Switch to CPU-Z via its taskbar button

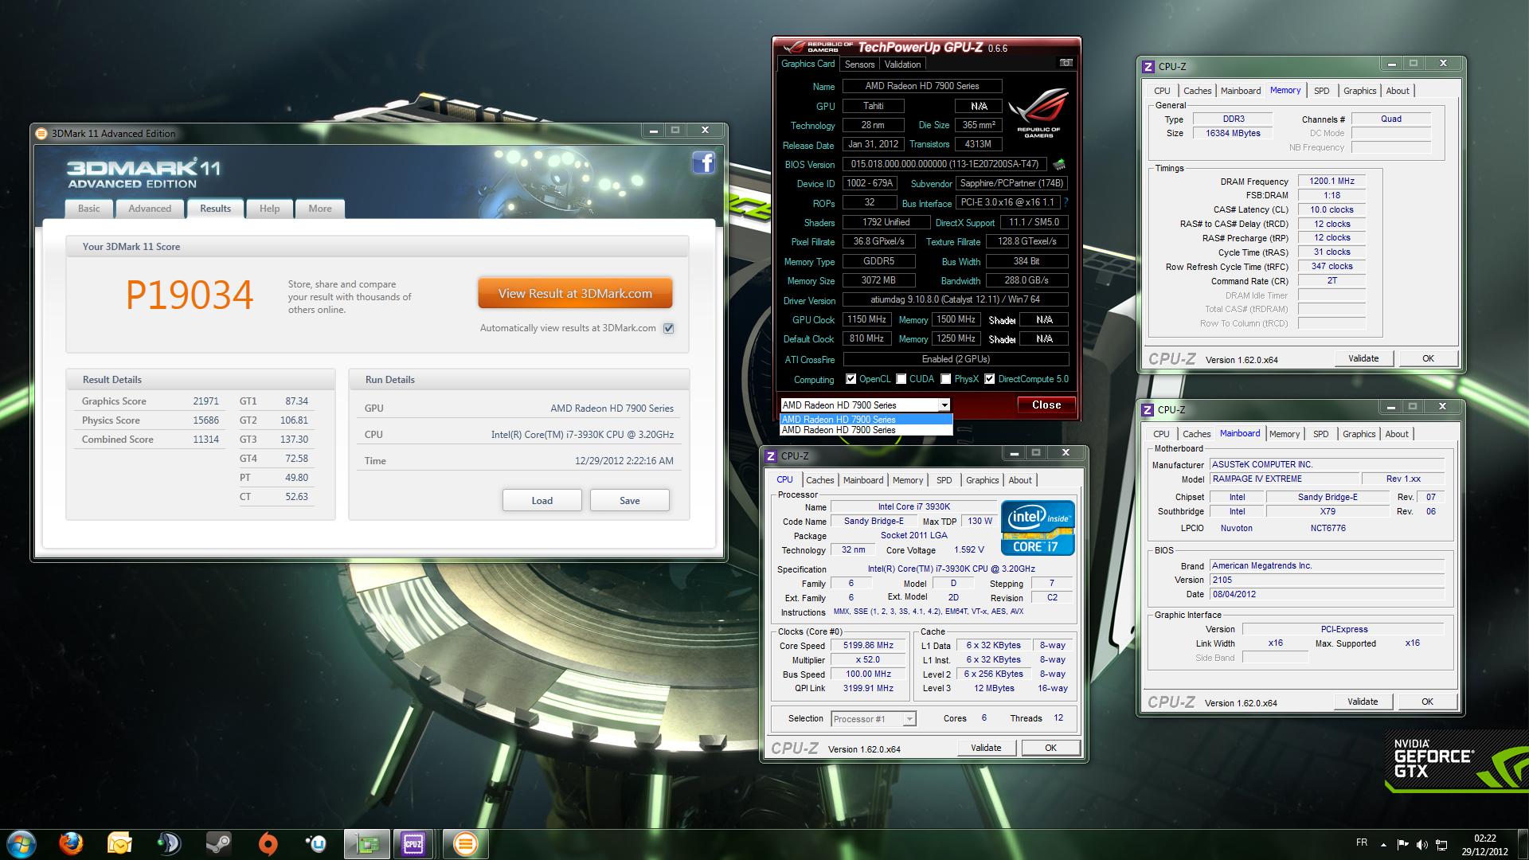coord(413,844)
